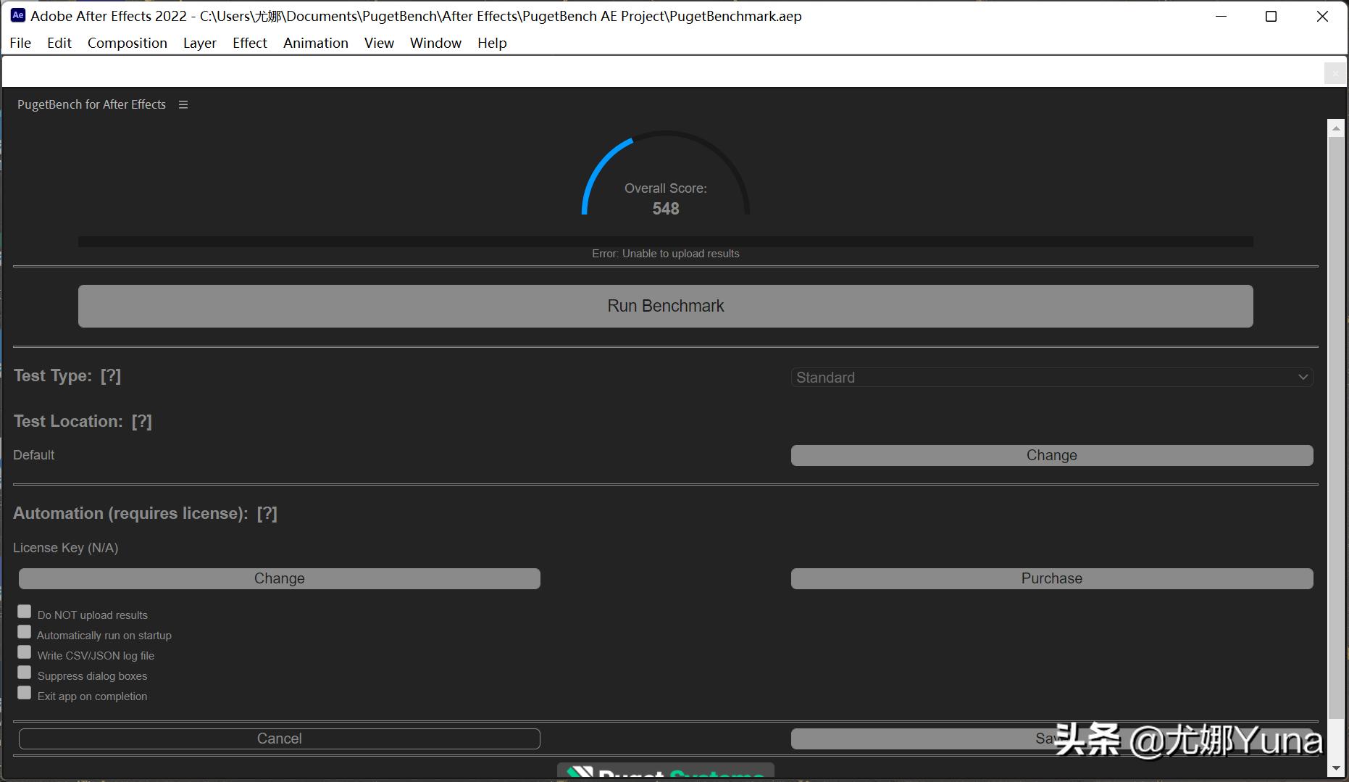Screen dimensions: 1349x782
Task: Open the PugetBench panel hamburger menu
Action: (183, 104)
